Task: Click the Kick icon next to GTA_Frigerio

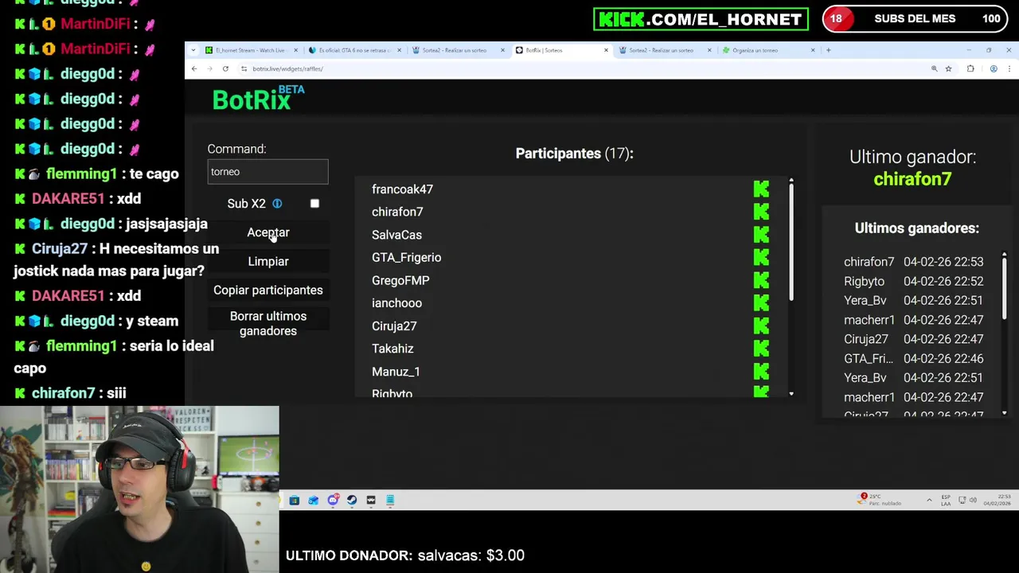Action: 761,258
